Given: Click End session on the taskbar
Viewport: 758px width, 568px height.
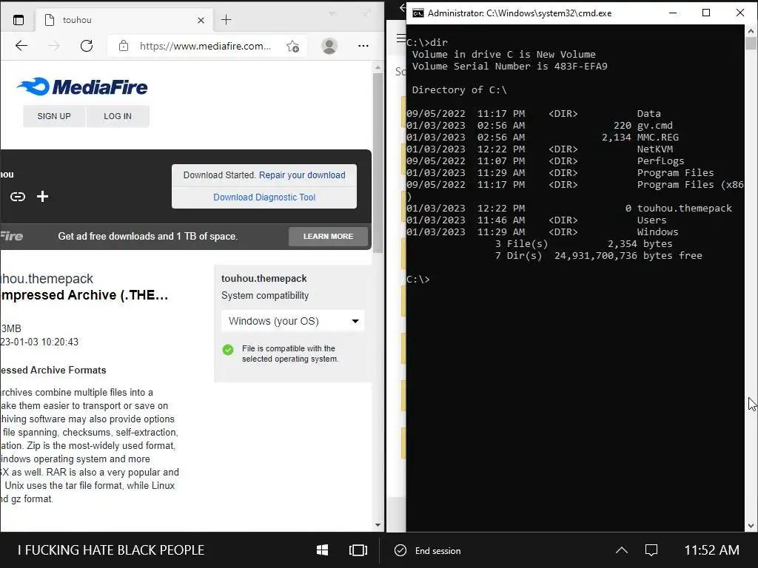Looking at the screenshot, I should (428, 550).
